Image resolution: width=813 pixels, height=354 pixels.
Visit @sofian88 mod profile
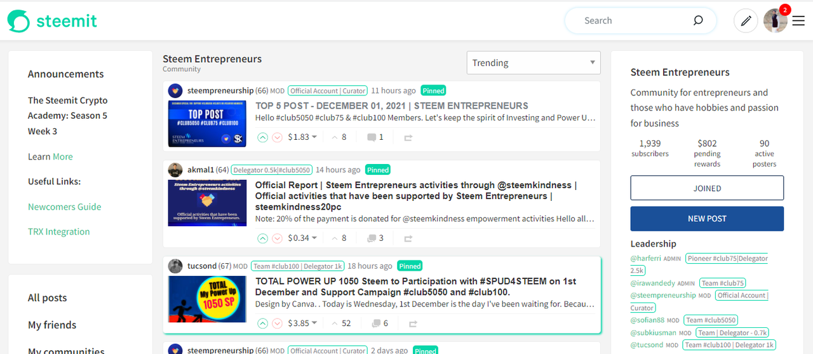coord(647,320)
